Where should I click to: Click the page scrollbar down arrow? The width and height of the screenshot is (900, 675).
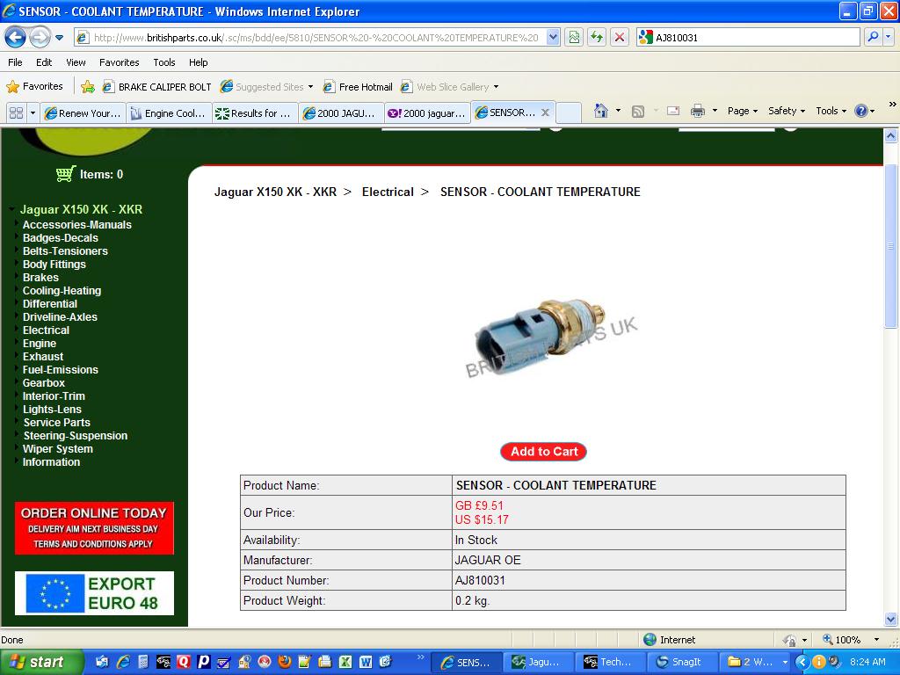(891, 619)
